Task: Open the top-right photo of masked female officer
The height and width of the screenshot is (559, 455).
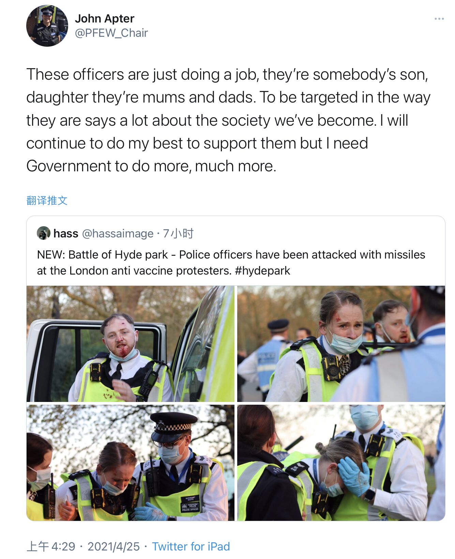Action: click(x=341, y=344)
